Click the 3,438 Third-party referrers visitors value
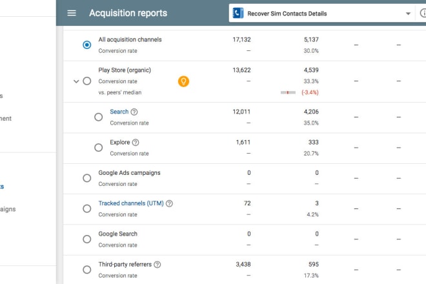The image size is (426, 284). point(243,264)
